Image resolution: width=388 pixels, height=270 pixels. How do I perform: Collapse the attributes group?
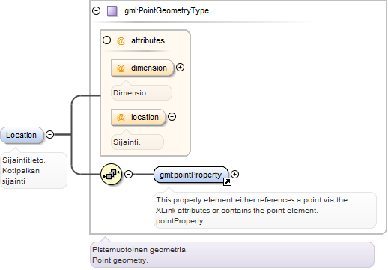[x=107, y=40]
